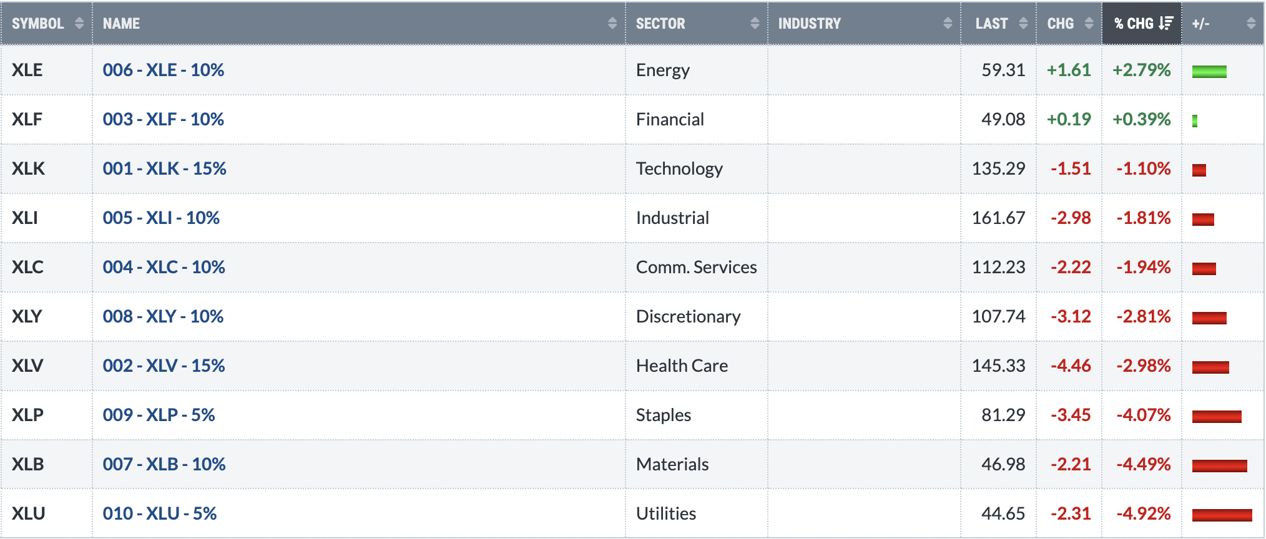Click the green bar in XLE row
Screen dimensions: 1266x539
click(1209, 72)
